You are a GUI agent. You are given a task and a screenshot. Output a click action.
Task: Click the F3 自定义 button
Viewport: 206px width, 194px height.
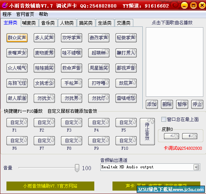72,123
